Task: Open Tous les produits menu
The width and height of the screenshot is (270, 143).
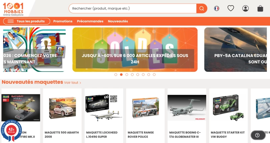Action: [27, 21]
